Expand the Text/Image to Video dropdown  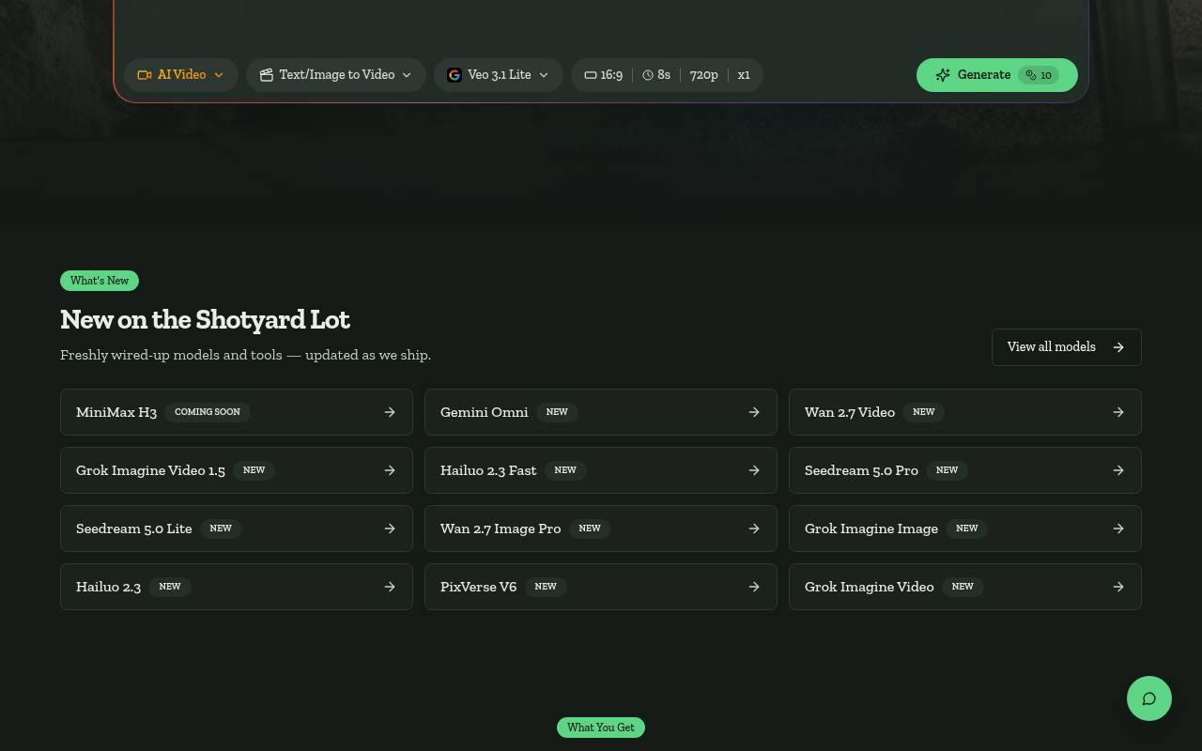pos(336,75)
